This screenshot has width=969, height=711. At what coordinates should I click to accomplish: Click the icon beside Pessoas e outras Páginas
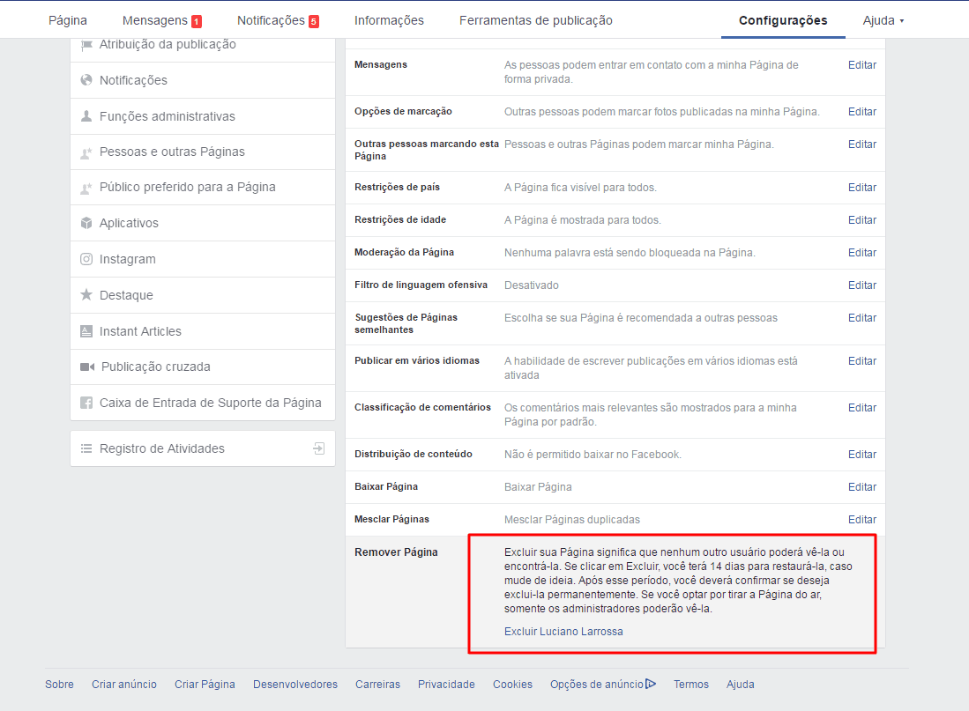[x=86, y=152]
